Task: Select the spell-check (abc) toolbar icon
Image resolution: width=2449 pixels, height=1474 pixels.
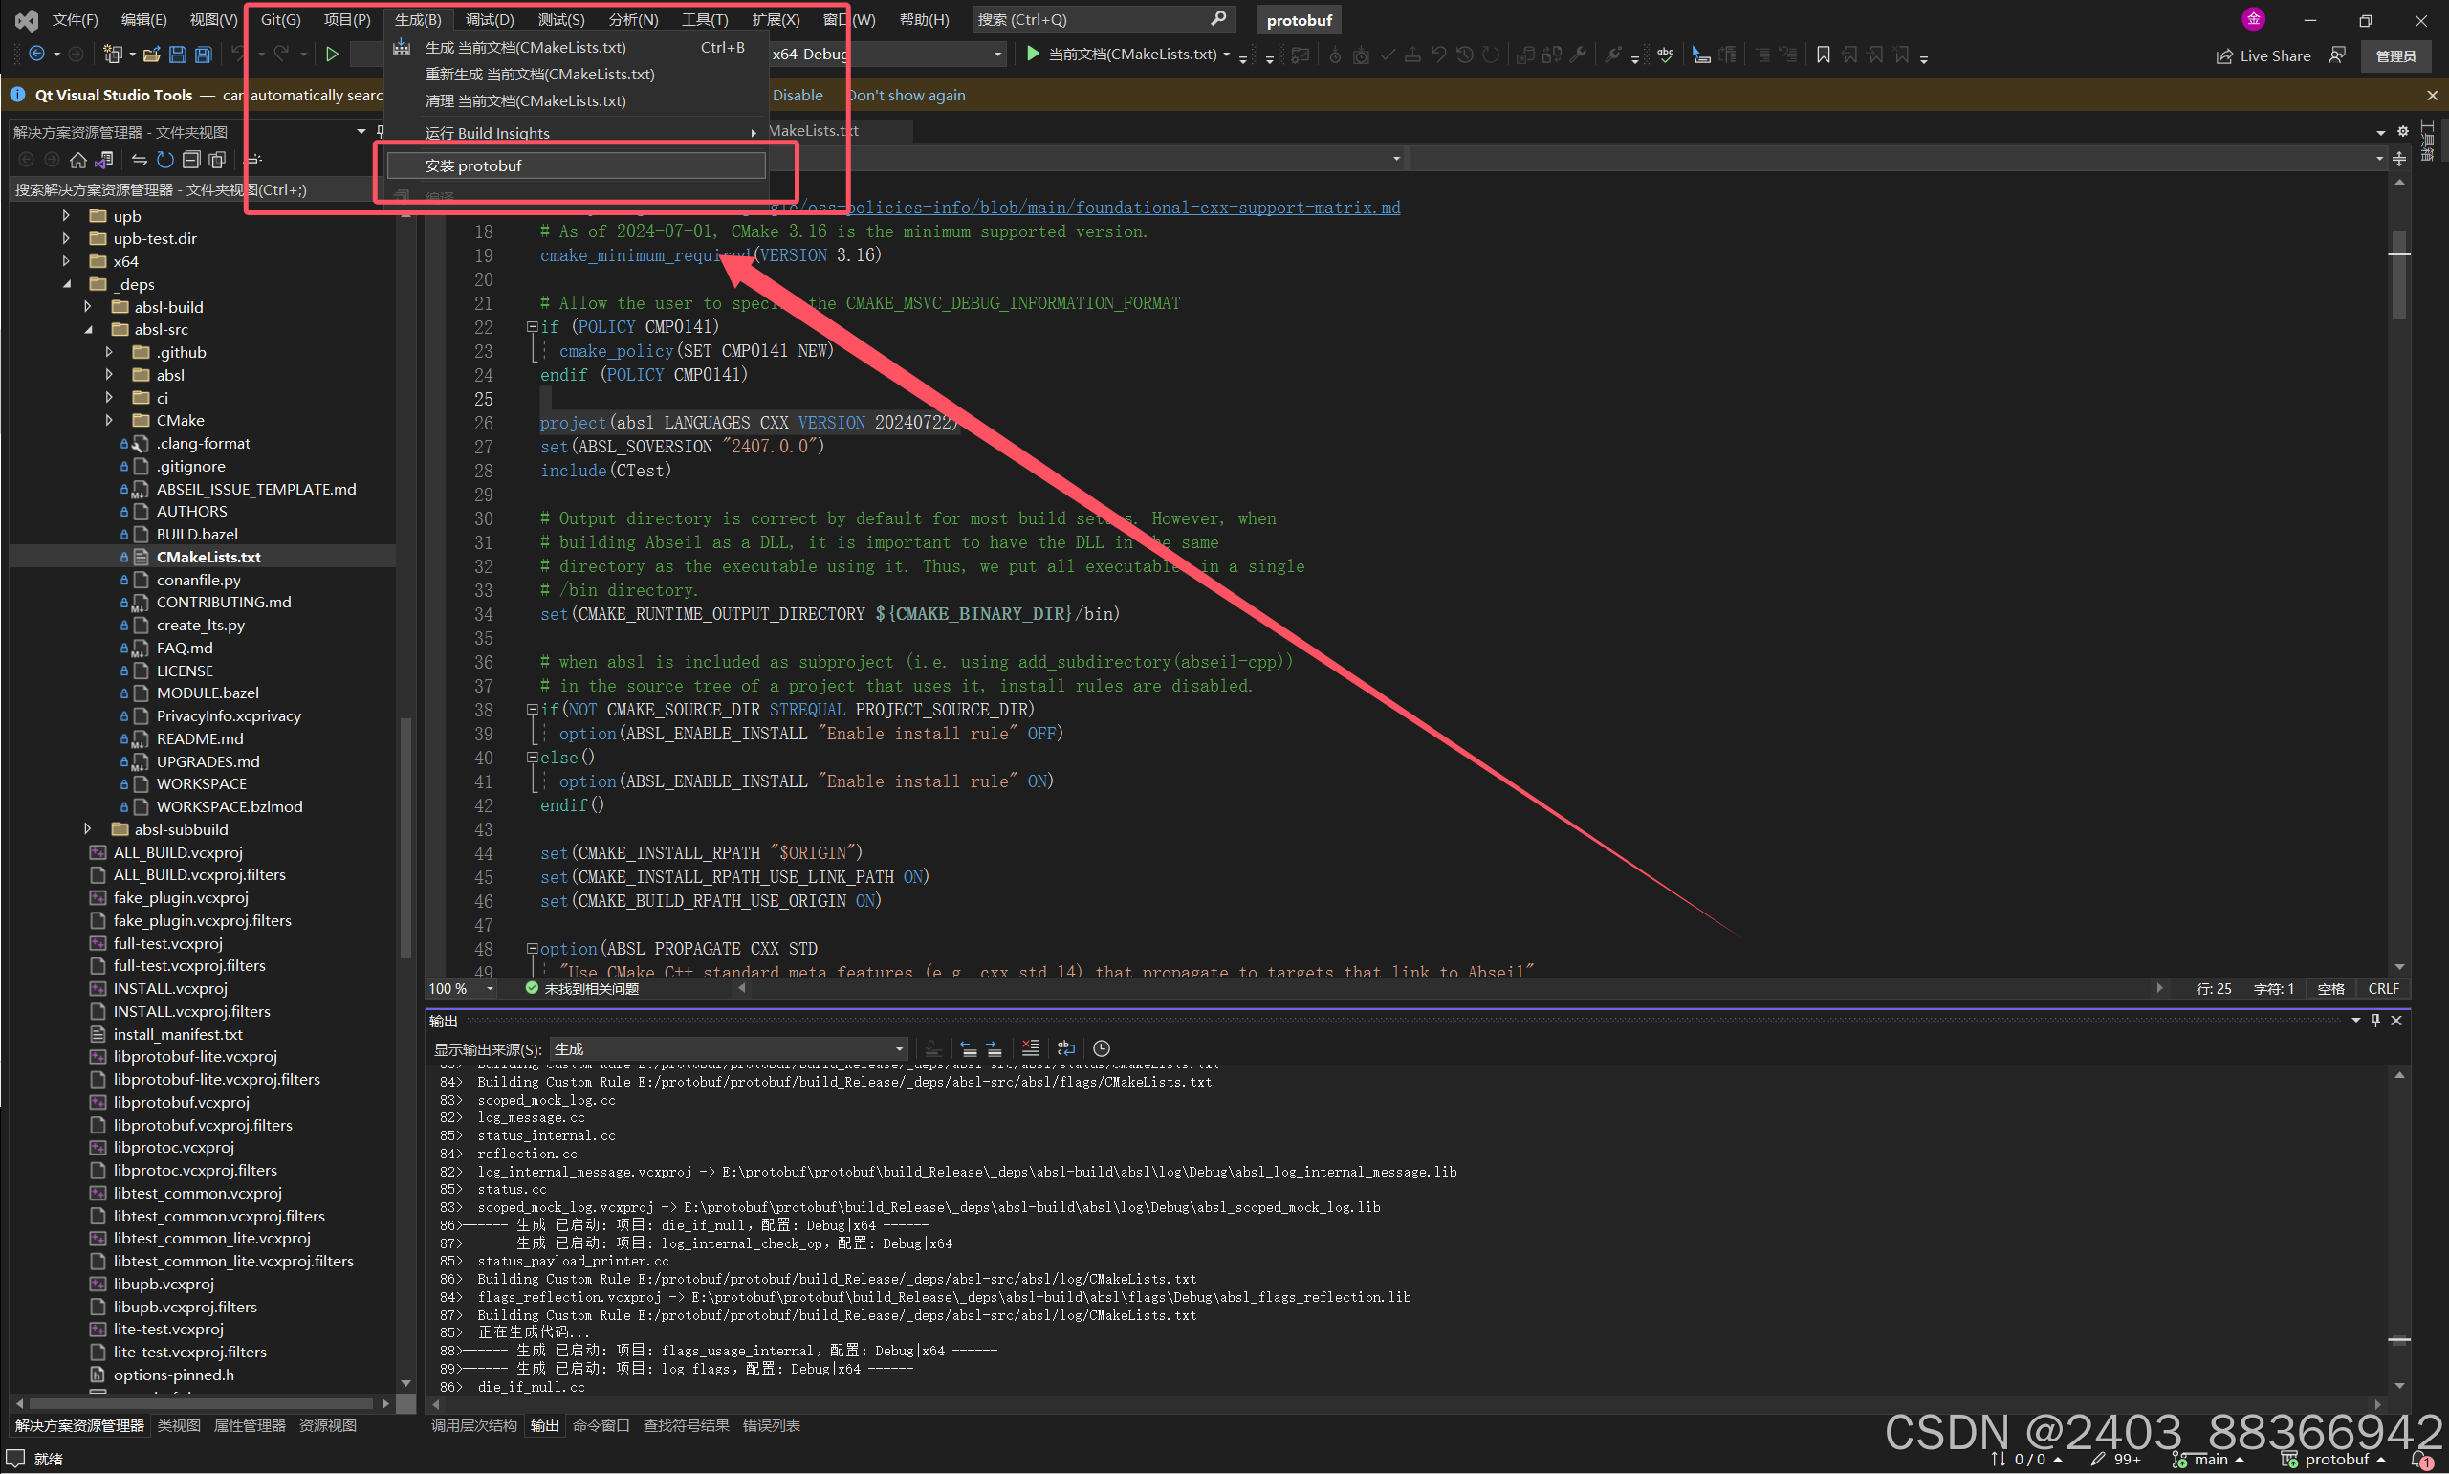Action: pyautogui.click(x=1666, y=55)
